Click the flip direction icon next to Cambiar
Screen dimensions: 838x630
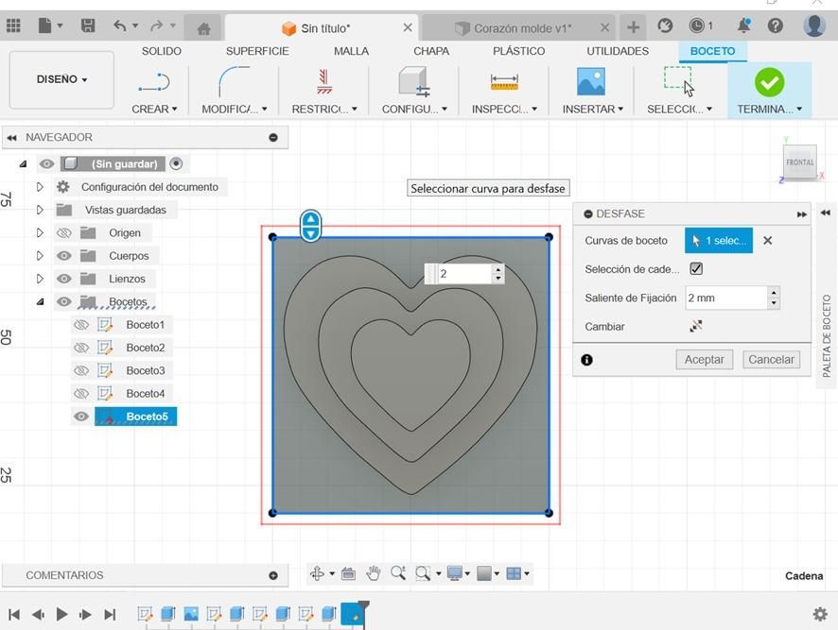pyautogui.click(x=695, y=326)
